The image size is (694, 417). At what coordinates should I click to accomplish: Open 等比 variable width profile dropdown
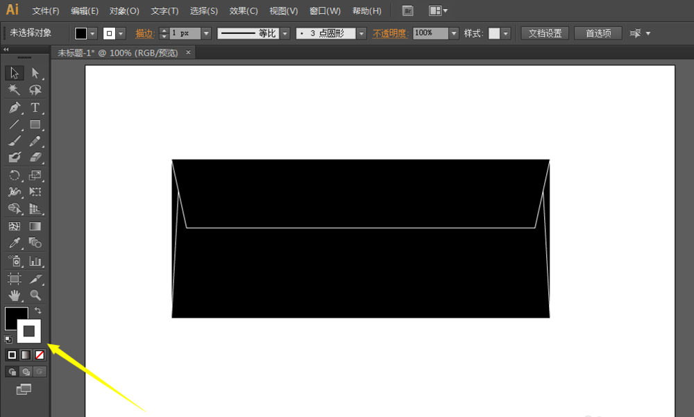tap(285, 33)
